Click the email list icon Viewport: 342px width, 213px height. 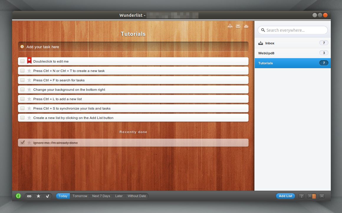(238, 26)
